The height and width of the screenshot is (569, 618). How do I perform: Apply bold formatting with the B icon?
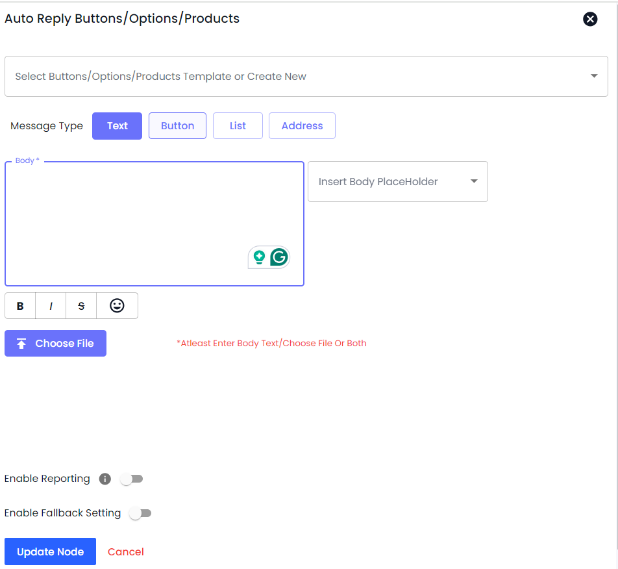[x=20, y=306]
